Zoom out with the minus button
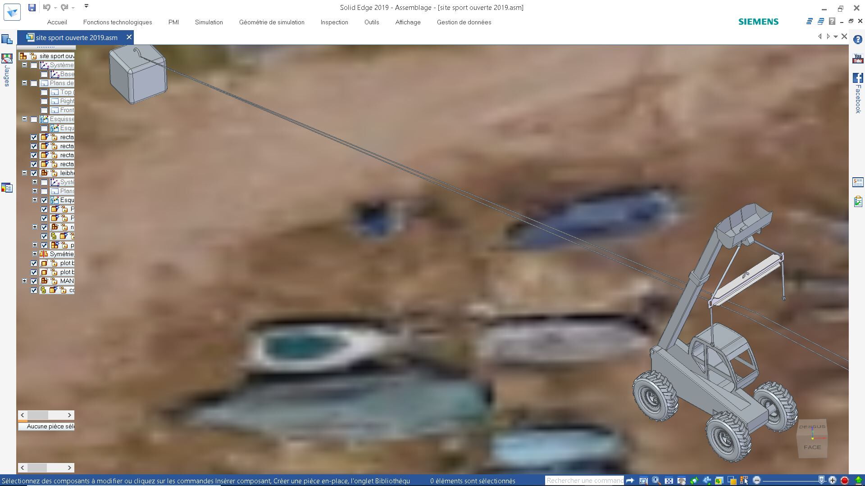The width and height of the screenshot is (865, 486). point(757,480)
